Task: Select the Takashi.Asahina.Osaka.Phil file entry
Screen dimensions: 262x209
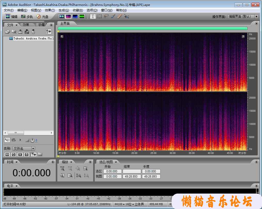Action: click(31, 39)
